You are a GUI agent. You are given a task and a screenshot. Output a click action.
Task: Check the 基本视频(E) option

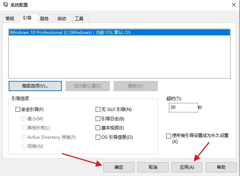(x=98, y=128)
